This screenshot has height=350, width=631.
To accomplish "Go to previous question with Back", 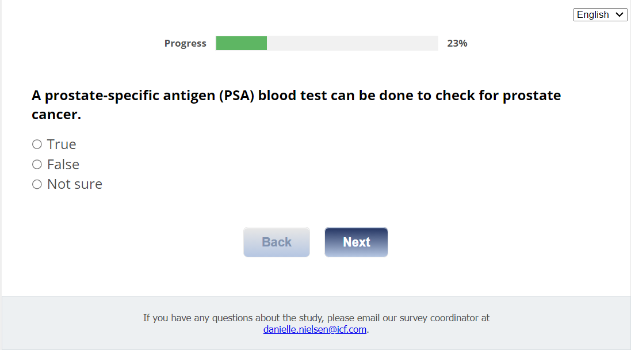I will tap(277, 242).
